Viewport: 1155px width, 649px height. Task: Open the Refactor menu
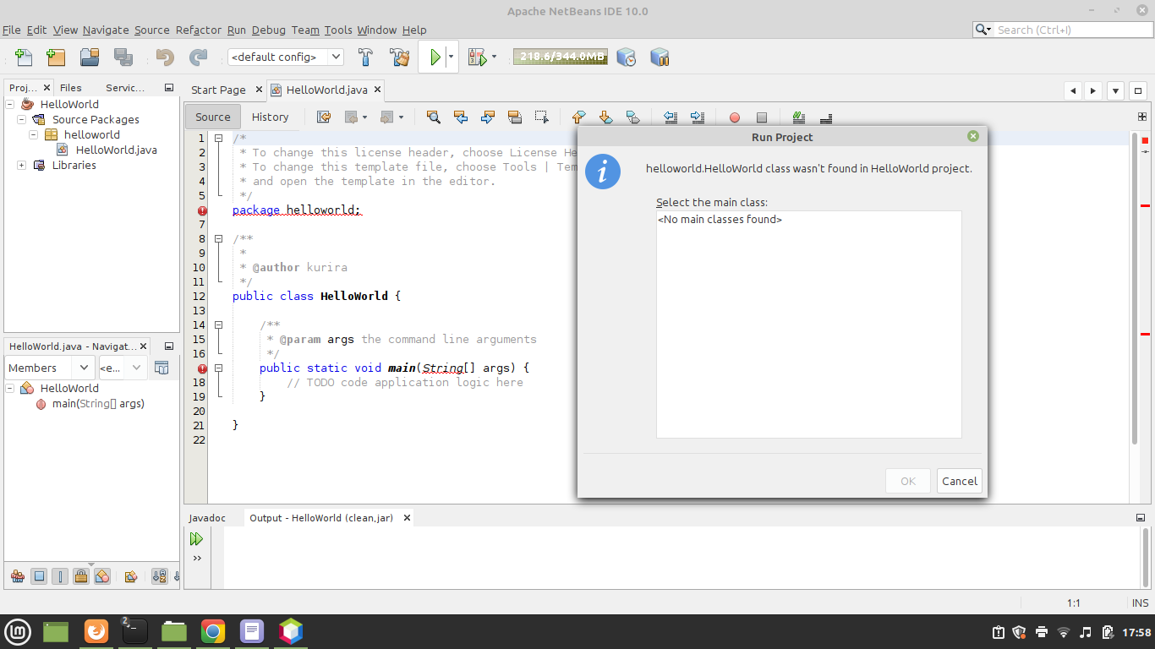(198, 30)
